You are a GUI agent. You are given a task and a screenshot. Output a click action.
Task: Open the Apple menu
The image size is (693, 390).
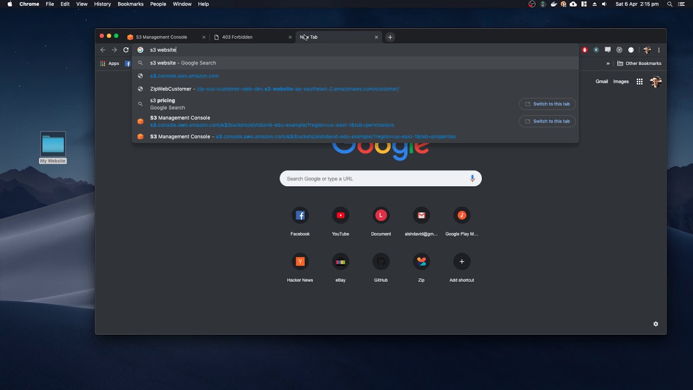[x=10, y=4]
